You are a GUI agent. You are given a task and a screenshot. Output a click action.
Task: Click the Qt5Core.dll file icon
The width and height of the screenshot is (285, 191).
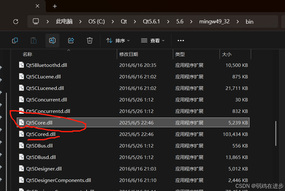pos(21,122)
